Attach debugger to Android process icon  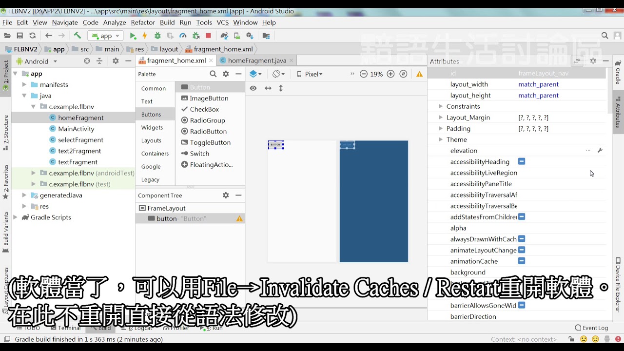(x=196, y=36)
